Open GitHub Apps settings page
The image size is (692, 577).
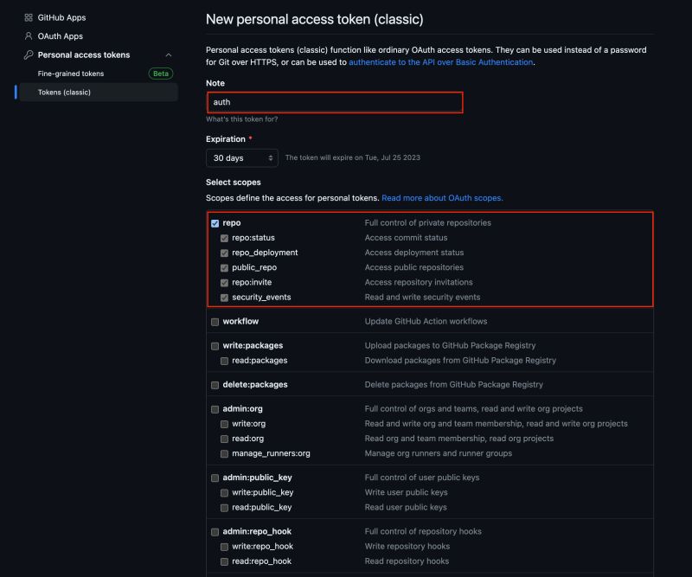click(61, 17)
